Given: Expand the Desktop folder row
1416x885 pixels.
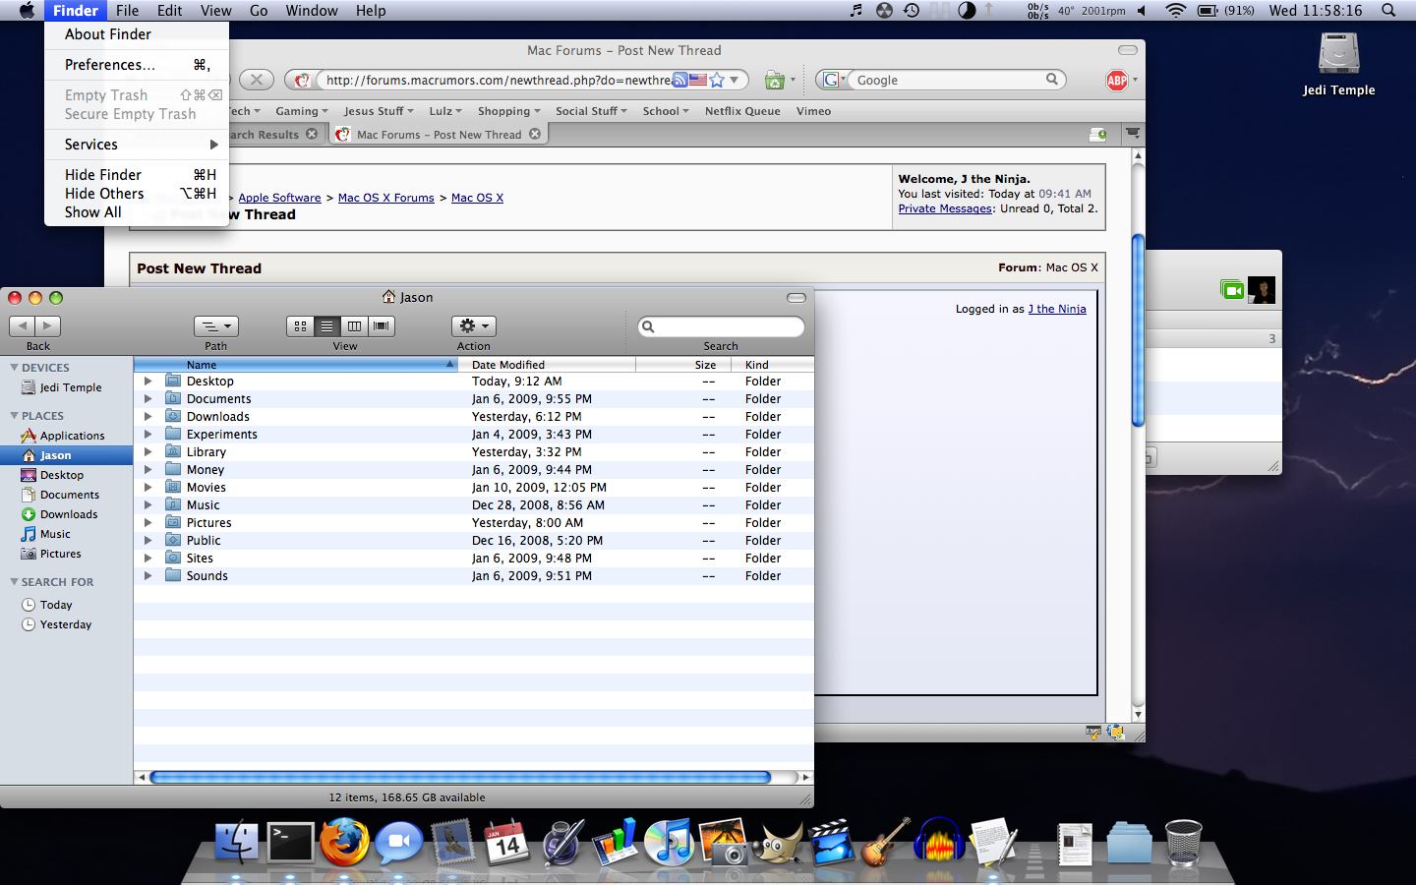Looking at the screenshot, I should (x=147, y=382).
